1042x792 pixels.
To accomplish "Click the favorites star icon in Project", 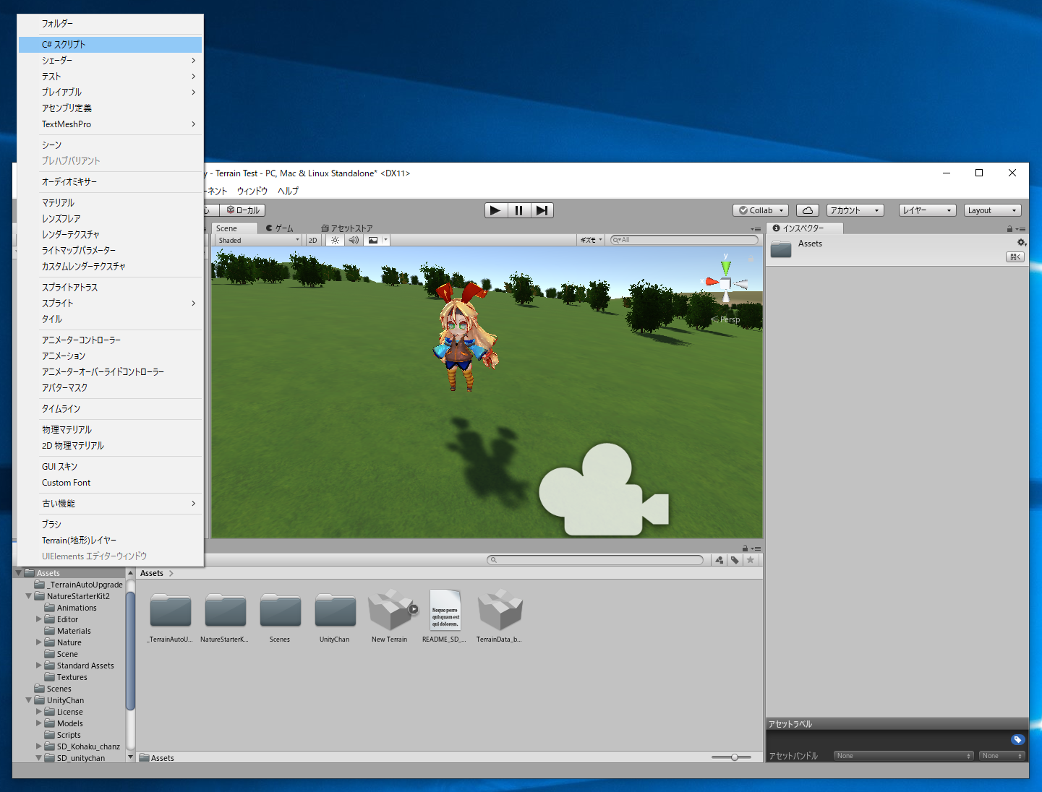I will [751, 560].
